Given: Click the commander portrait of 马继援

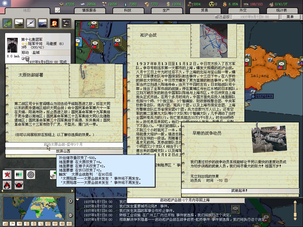Looking at the screenshot, I should point(12,45).
